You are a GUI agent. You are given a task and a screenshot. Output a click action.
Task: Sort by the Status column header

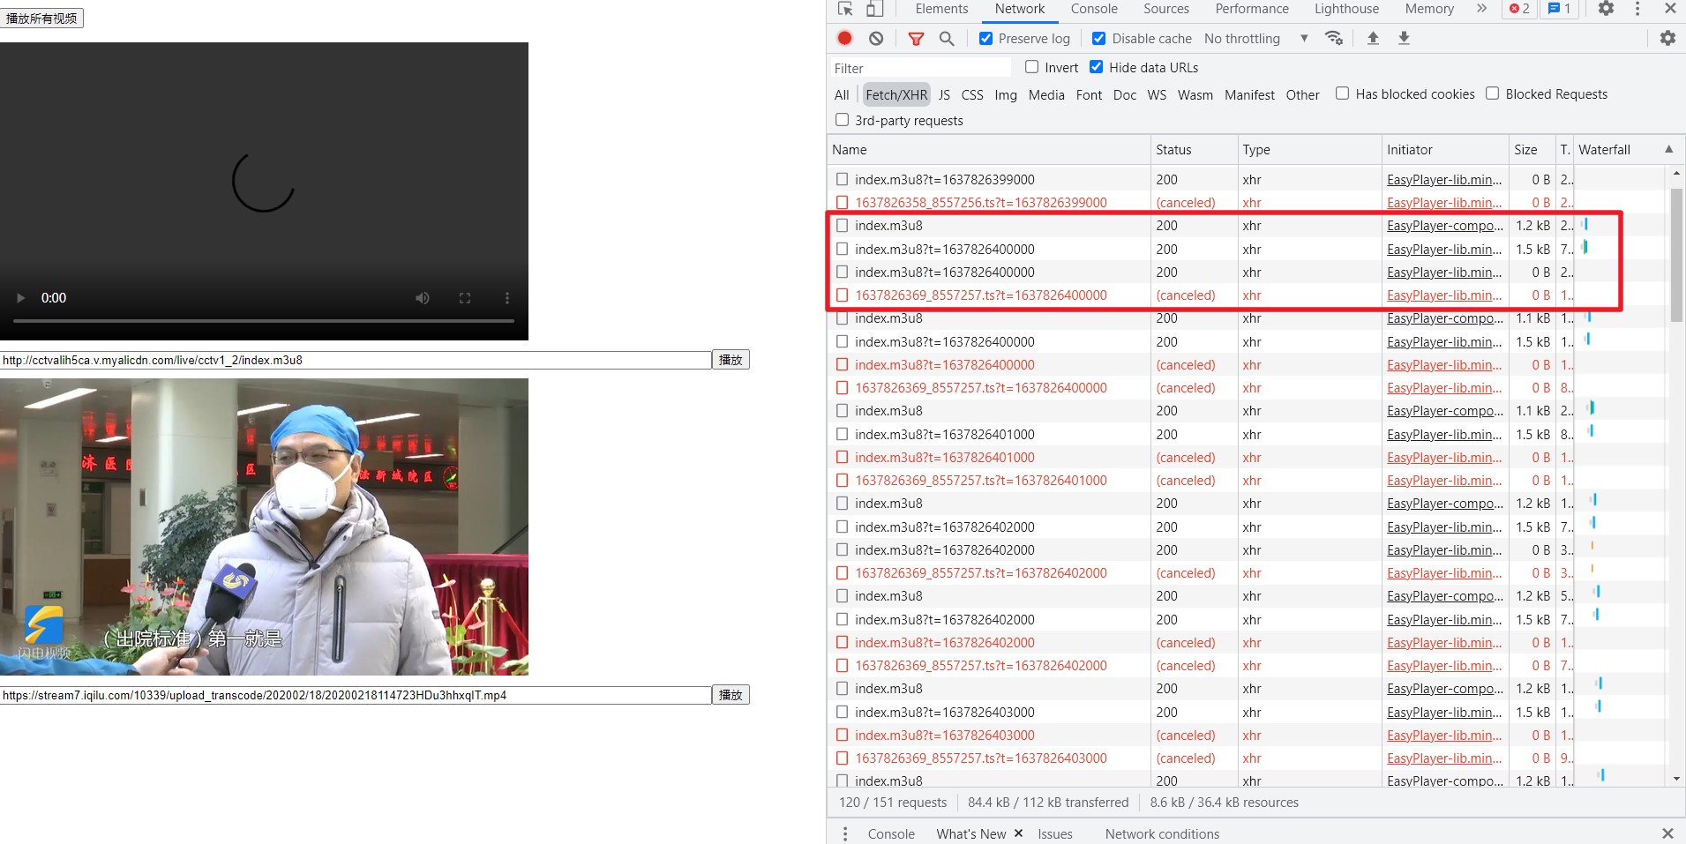tap(1194, 150)
